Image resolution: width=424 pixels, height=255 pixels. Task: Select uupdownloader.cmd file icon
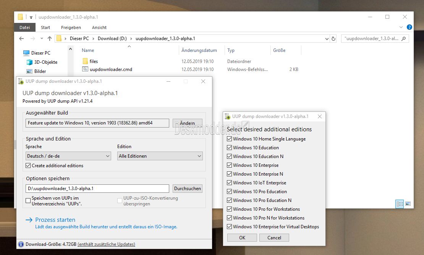point(85,69)
